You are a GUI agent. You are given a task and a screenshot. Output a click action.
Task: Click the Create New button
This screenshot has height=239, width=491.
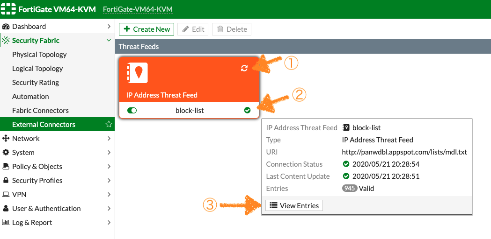147,29
